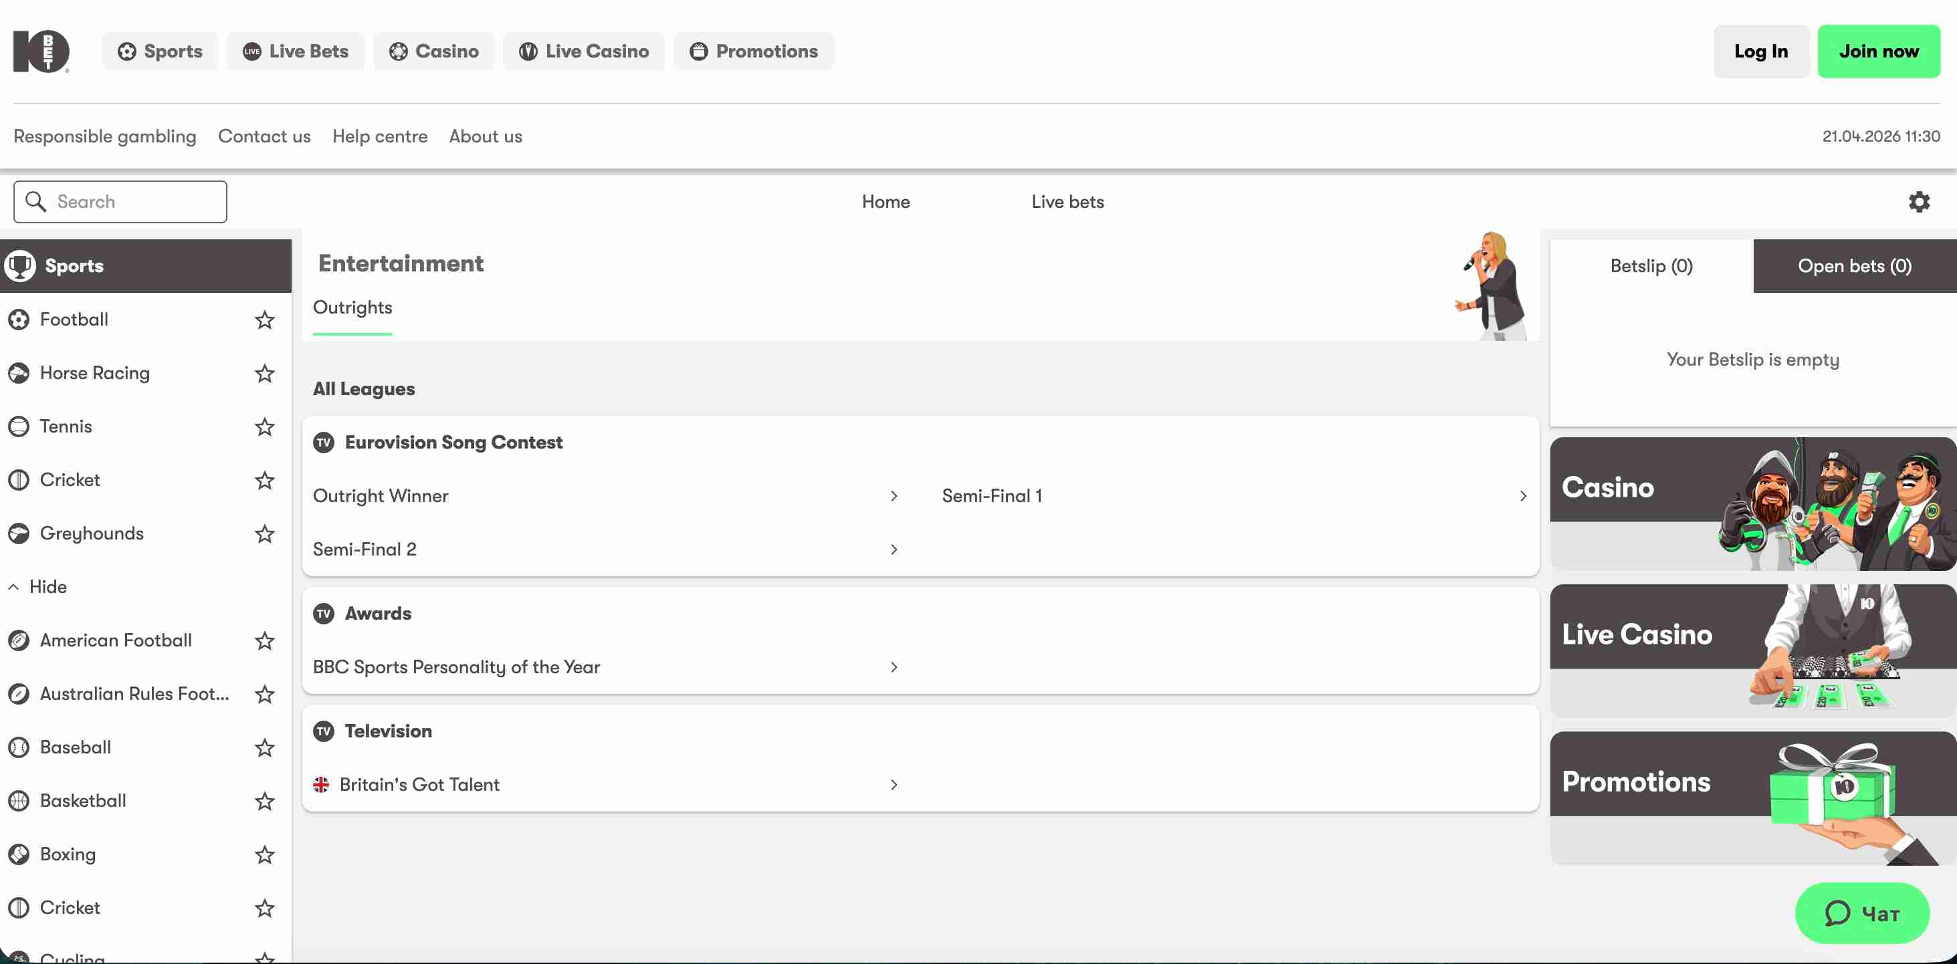Viewport: 1957px width, 964px height.
Task: Collapse the sports list with Hide
Action: tap(38, 587)
